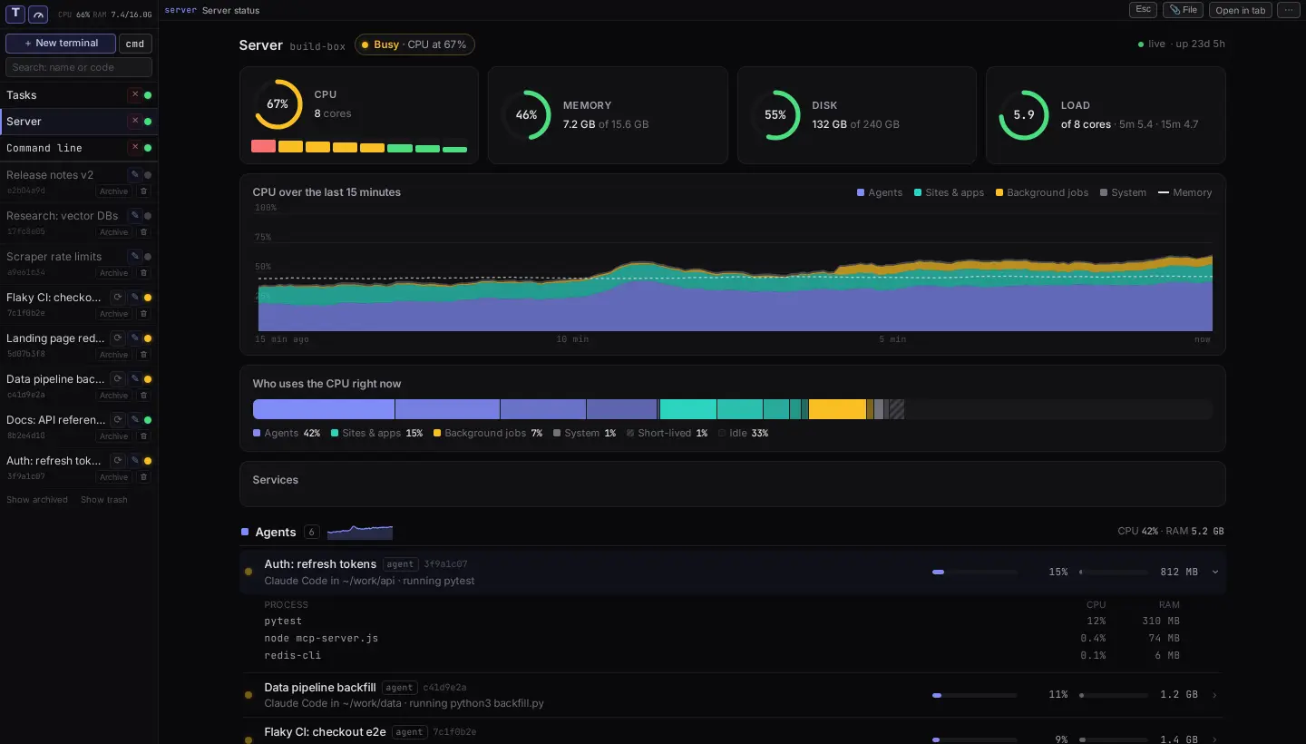Trash the Docs: API reference session
1306x744 pixels.
142,436
